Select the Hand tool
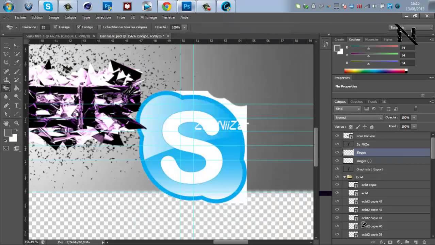The image size is (435, 245). 6,123
